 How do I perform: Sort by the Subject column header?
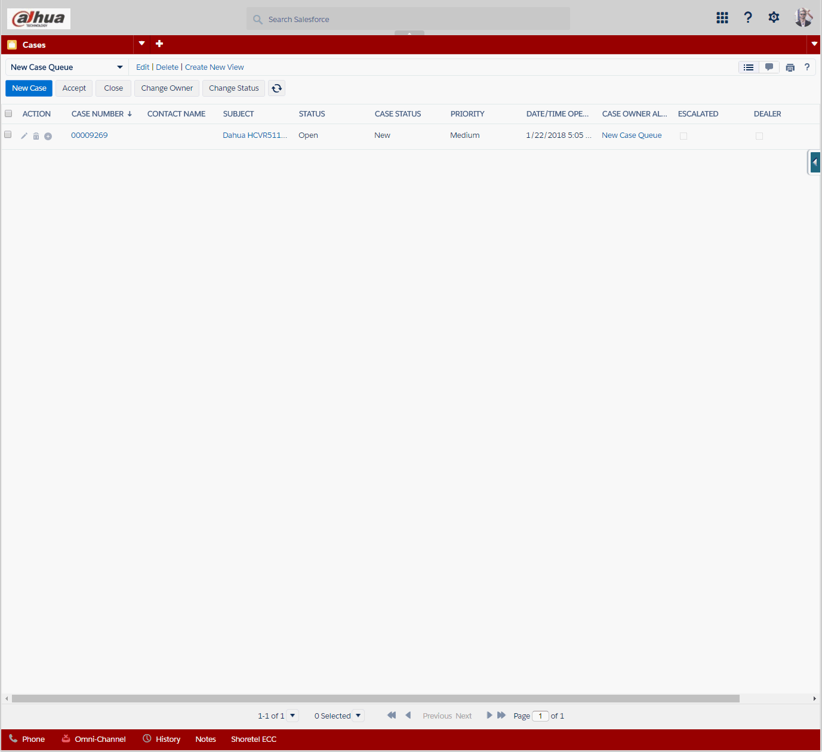click(239, 114)
